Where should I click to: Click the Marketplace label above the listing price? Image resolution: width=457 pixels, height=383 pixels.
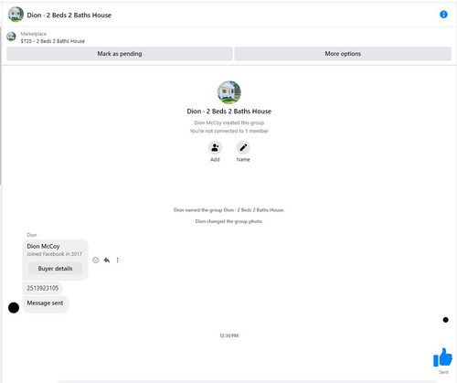tap(34, 34)
